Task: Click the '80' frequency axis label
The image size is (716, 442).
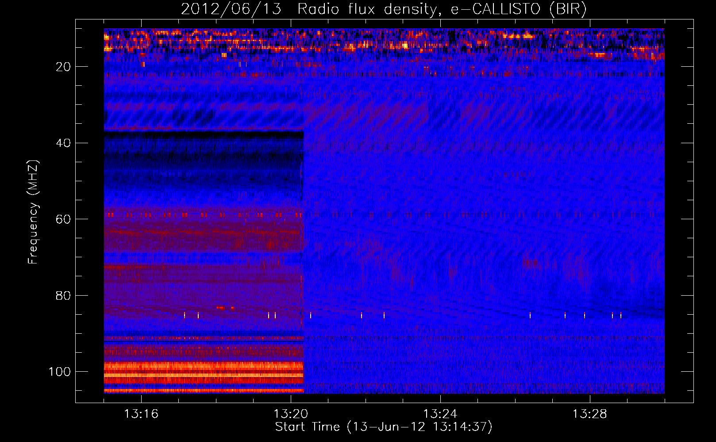Action: click(x=63, y=296)
